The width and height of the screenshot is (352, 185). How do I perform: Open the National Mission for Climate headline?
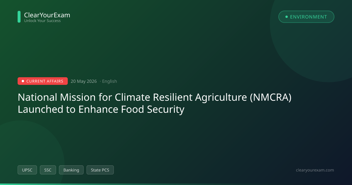[x=155, y=103]
